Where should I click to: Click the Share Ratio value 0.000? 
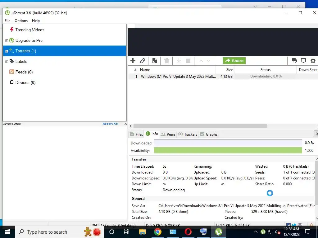(287, 184)
